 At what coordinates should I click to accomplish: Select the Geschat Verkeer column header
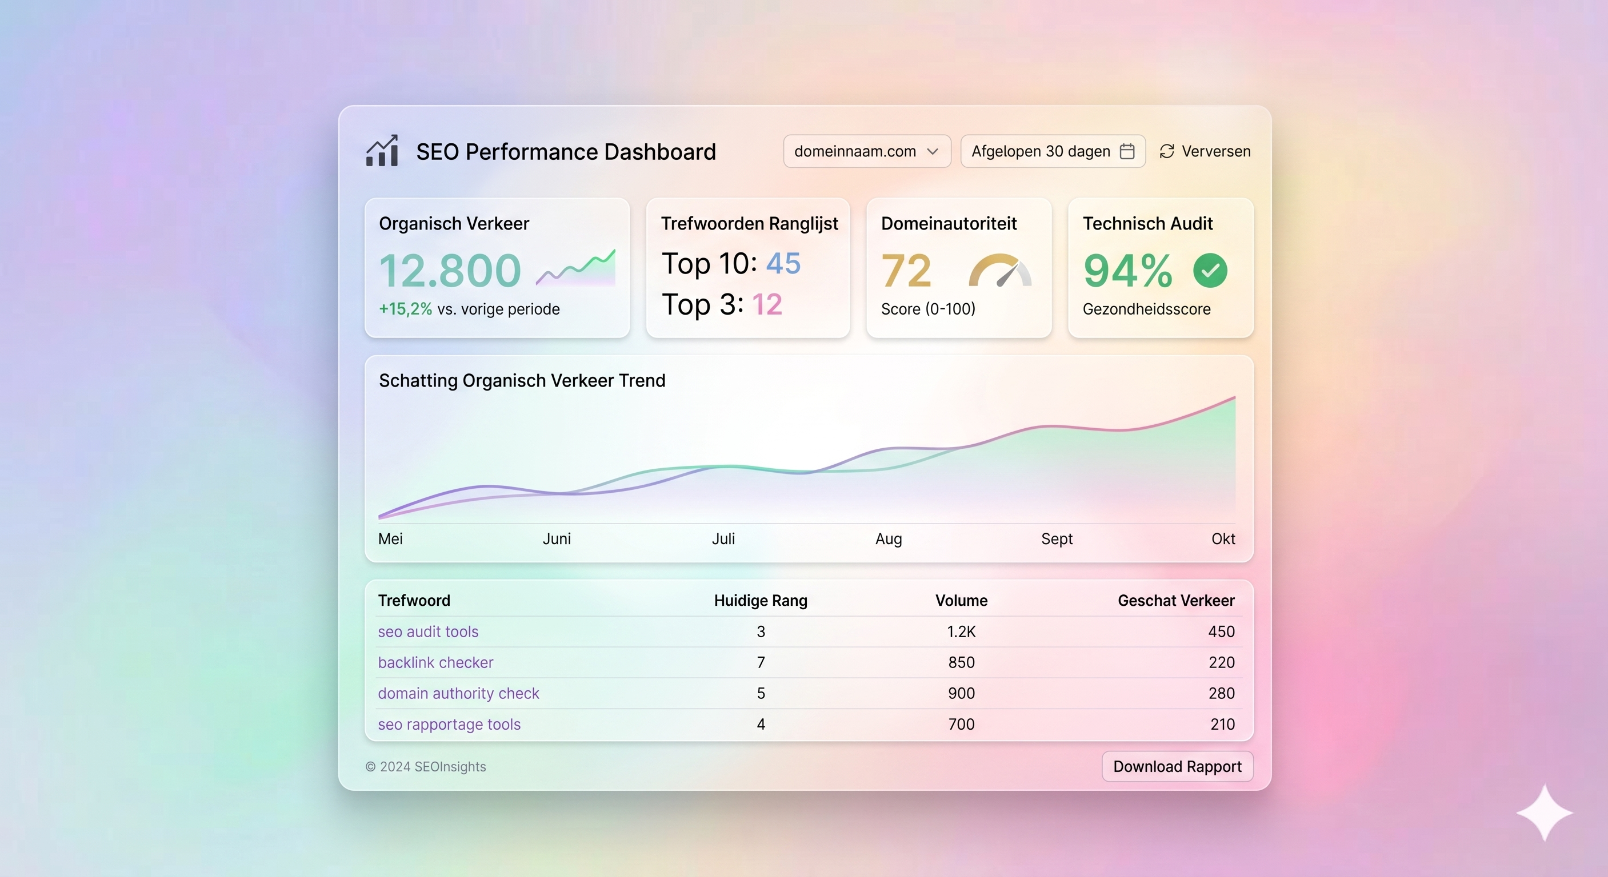(x=1175, y=600)
